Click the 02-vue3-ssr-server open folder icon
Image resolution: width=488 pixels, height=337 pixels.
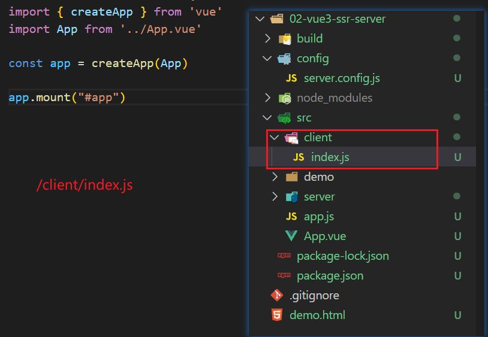[x=277, y=19]
